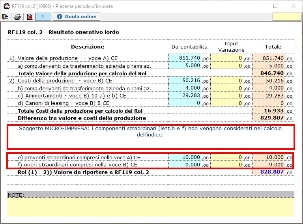This screenshot has width=303, height=224.
Task: Click the yellow field at toolbar right
Action: pyautogui.click(x=287, y=17)
